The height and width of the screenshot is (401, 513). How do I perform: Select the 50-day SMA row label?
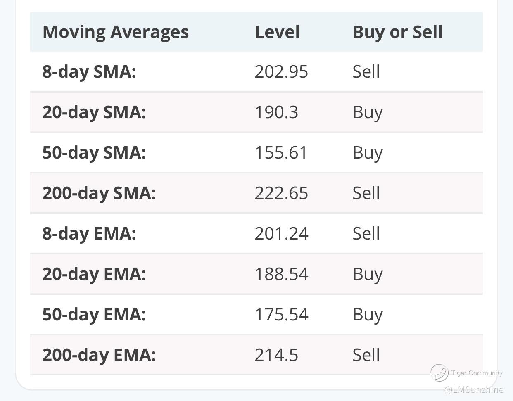[x=94, y=152]
